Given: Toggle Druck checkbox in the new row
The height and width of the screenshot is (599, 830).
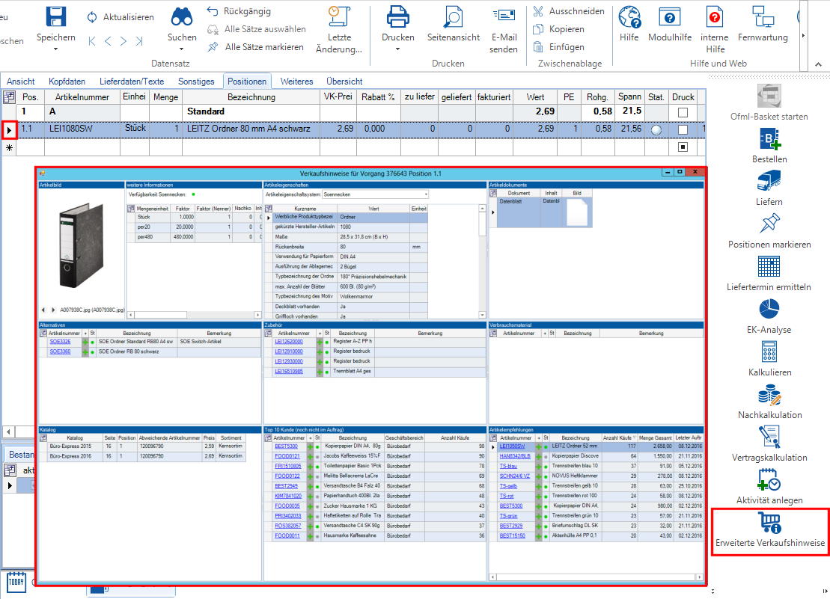Looking at the screenshot, I should tap(683, 147).
